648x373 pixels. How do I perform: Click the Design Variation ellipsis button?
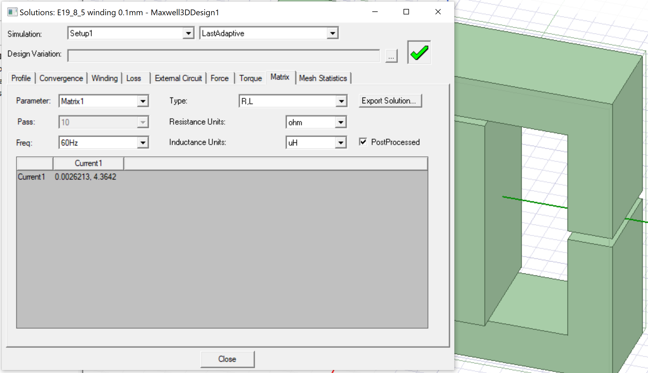point(391,56)
